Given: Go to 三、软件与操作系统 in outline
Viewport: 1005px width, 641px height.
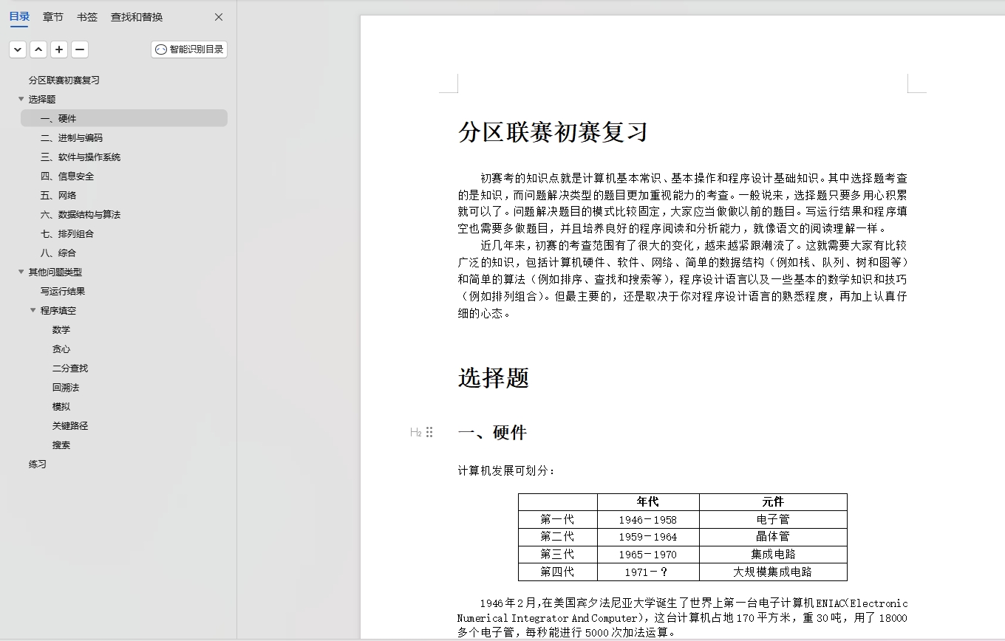Looking at the screenshot, I should tap(81, 157).
